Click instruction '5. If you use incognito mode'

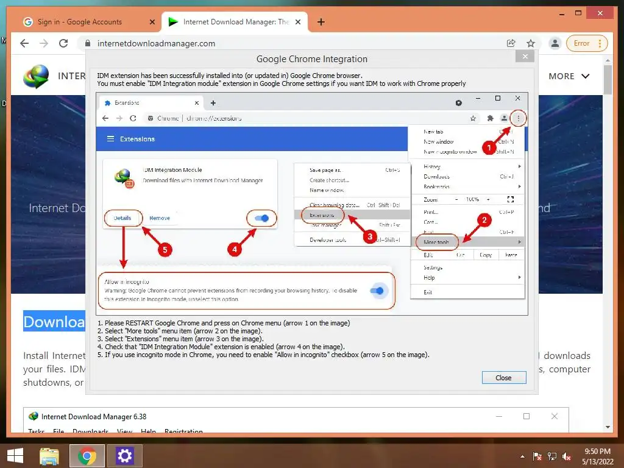263,355
